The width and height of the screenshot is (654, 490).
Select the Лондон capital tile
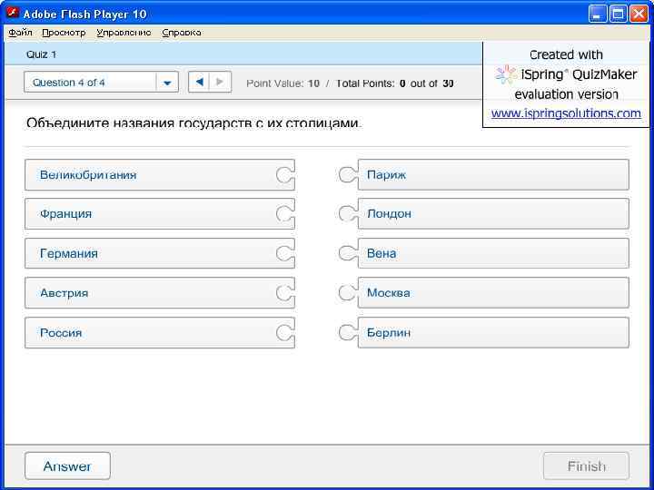tap(484, 214)
